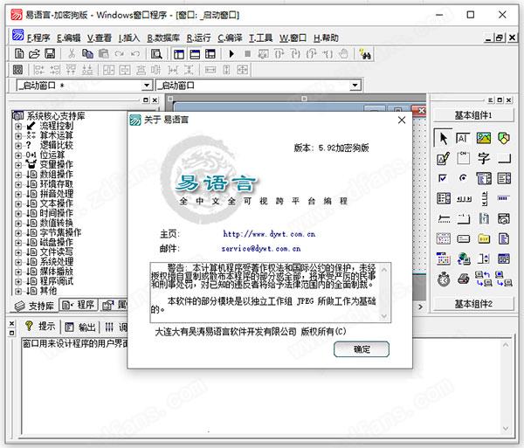Screen dimensions: 524x448
Task: Click the first window layout toolbar icon
Action: (179, 54)
